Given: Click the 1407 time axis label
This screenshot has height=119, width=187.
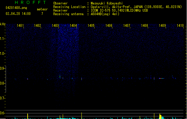Looking at the screenshot, I should [x=127, y=26].
